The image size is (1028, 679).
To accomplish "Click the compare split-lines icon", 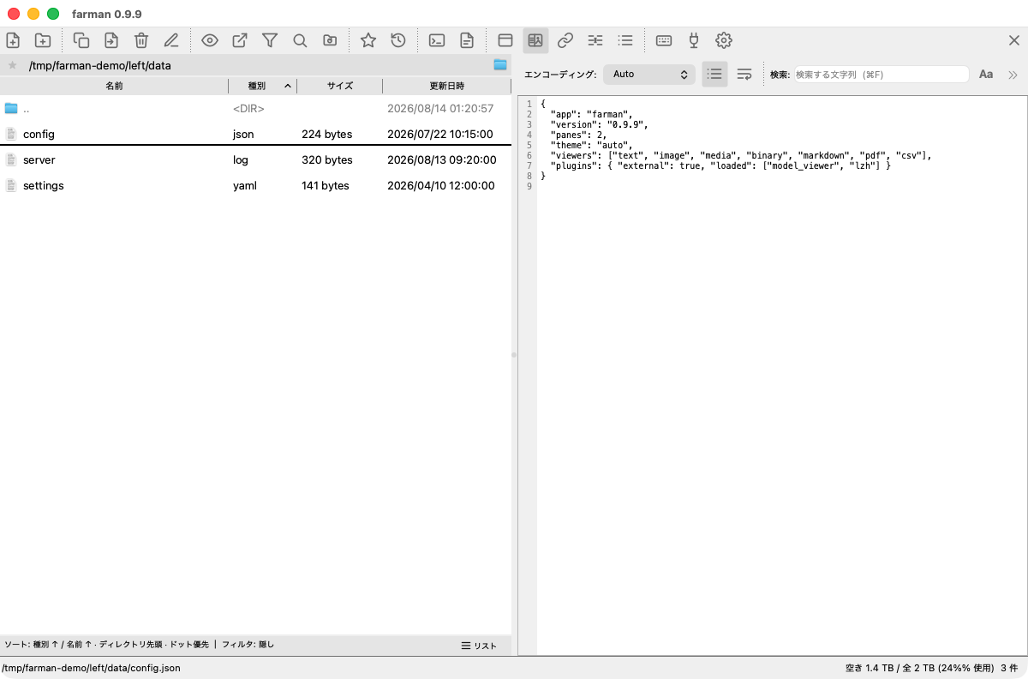I will coord(595,40).
